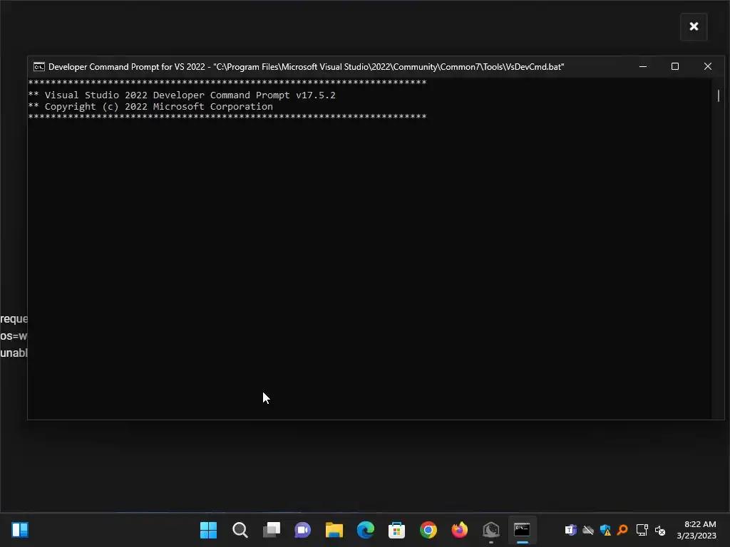This screenshot has height=547, width=730.
Task: Open Microsoft Teams tray icon
Action: pos(571,530)
